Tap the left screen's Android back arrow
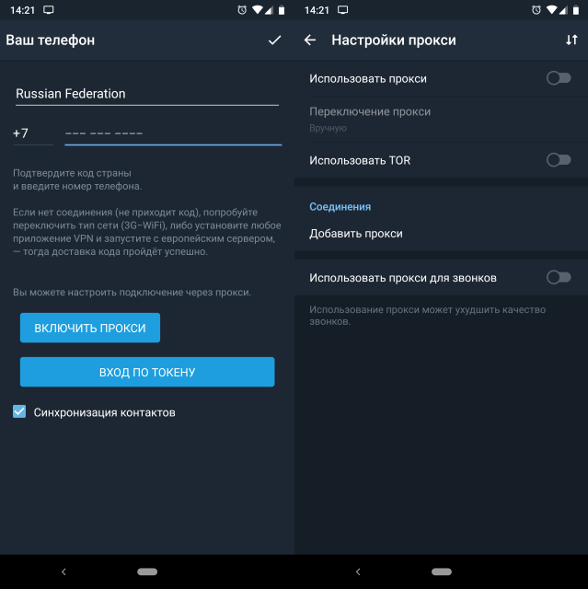Image resolution: width=588 pixels, height=589 pixels. click(63, 572)
